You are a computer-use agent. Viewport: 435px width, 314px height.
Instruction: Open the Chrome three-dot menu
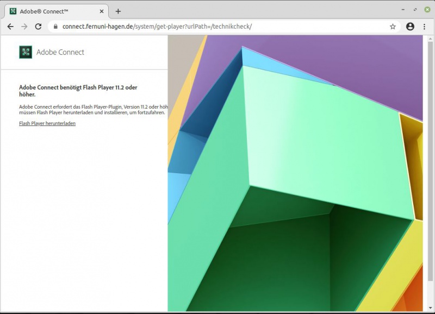click(x=424, y=27)
